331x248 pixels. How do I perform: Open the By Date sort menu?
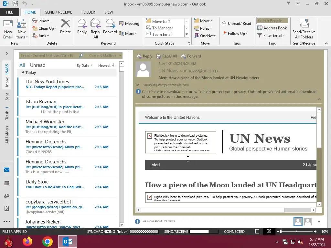point(84,66)
